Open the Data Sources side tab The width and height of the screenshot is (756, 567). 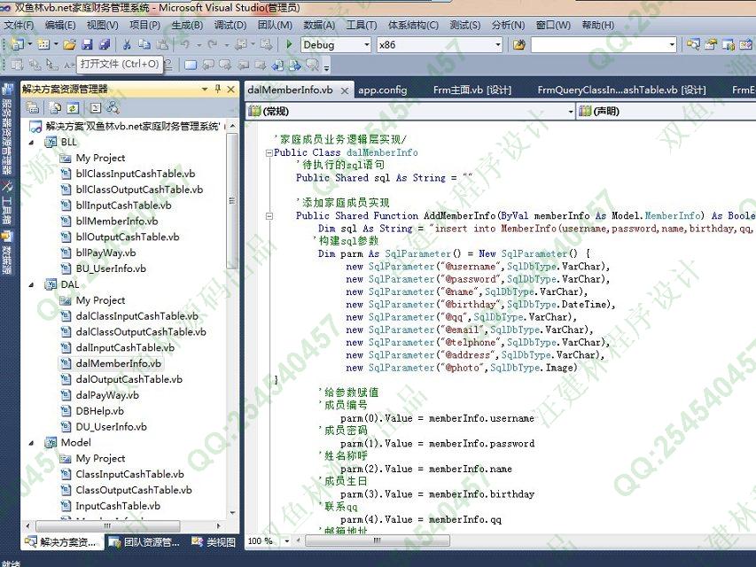point(7,252)
